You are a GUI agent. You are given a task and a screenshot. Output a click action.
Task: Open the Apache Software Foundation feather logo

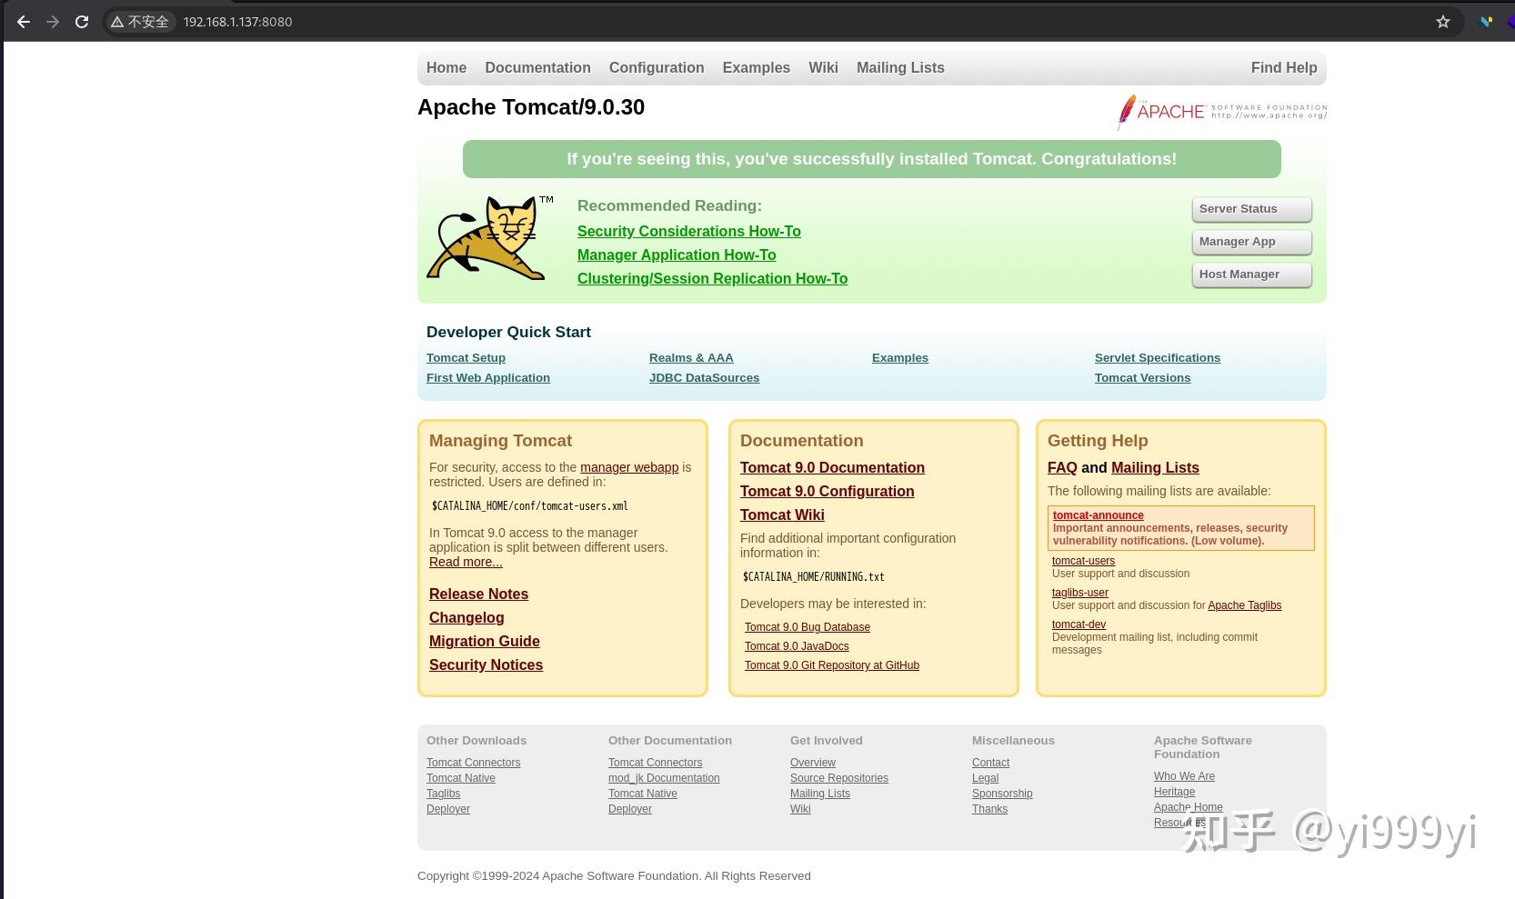point(1220,111)
